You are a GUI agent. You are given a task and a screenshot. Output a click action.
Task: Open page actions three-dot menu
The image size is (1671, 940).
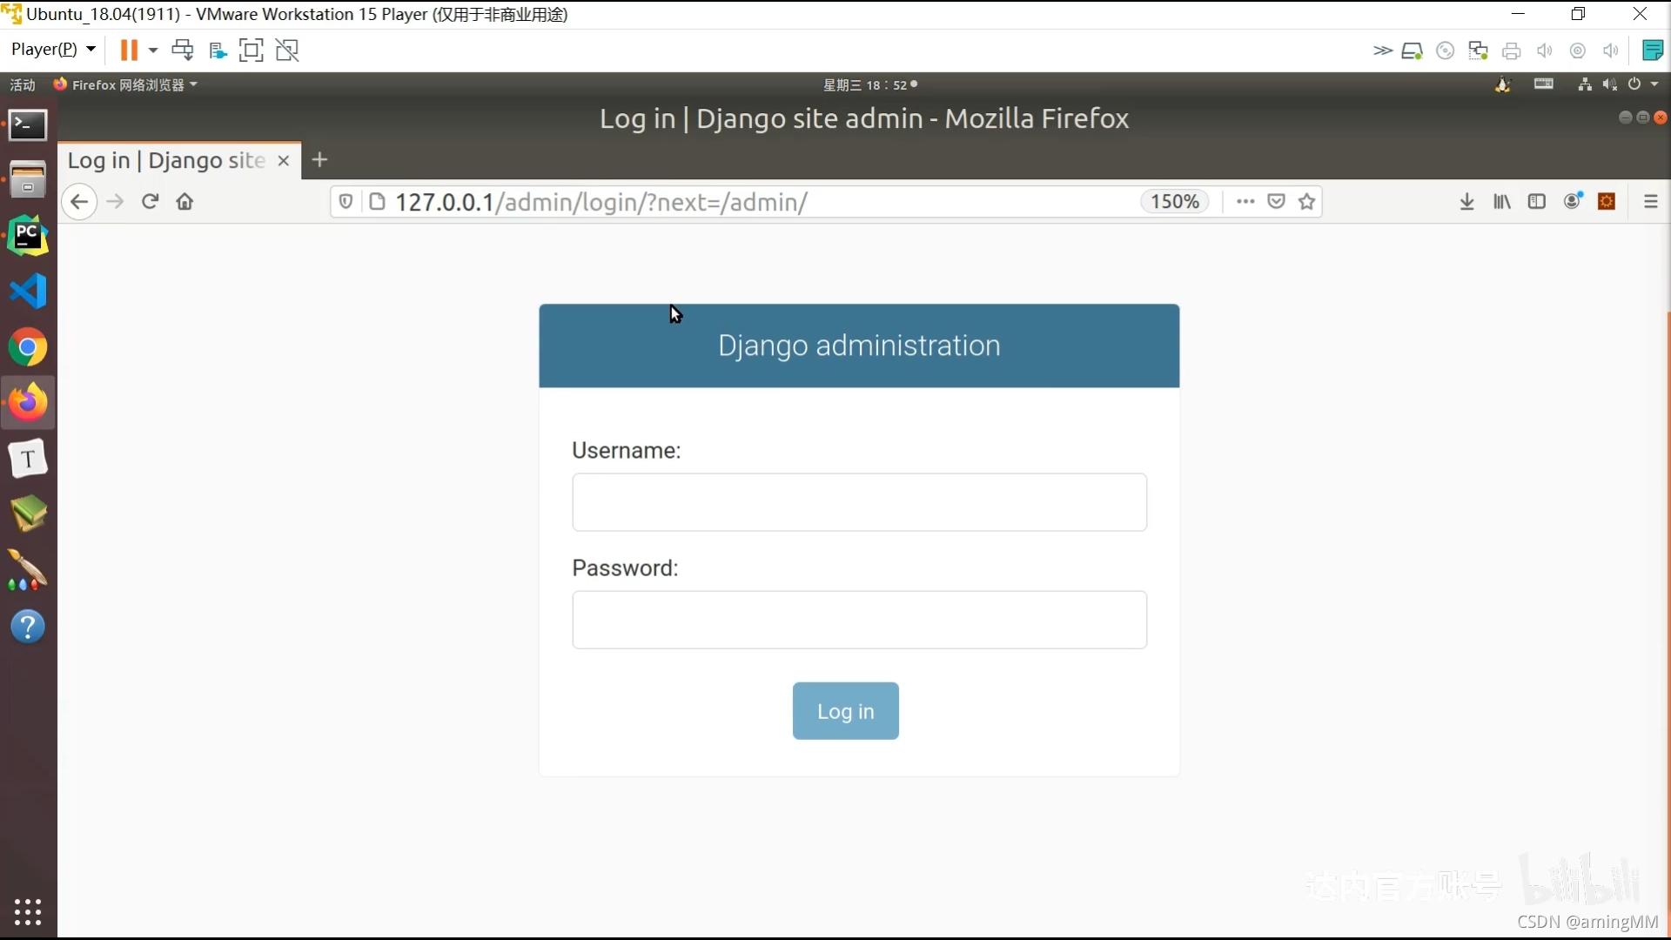1245,202
